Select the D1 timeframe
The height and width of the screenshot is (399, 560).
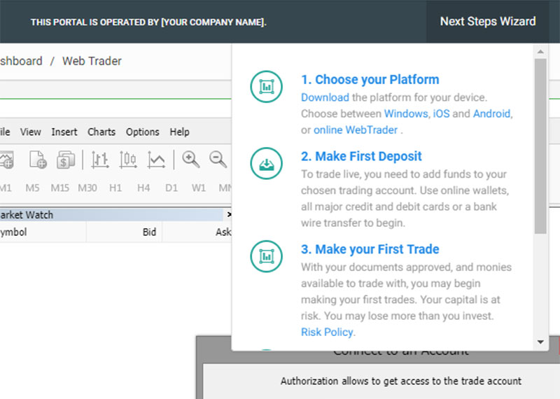[171, 188]
